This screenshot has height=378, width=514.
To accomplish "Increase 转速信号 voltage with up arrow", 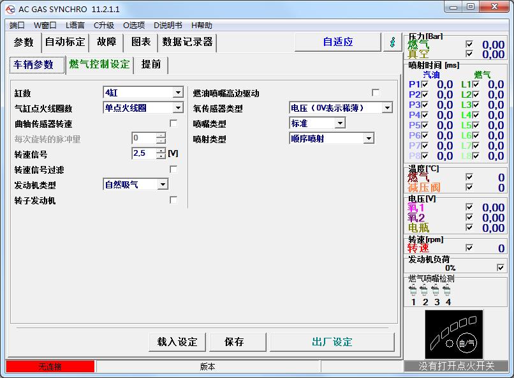I will point(161,151).
